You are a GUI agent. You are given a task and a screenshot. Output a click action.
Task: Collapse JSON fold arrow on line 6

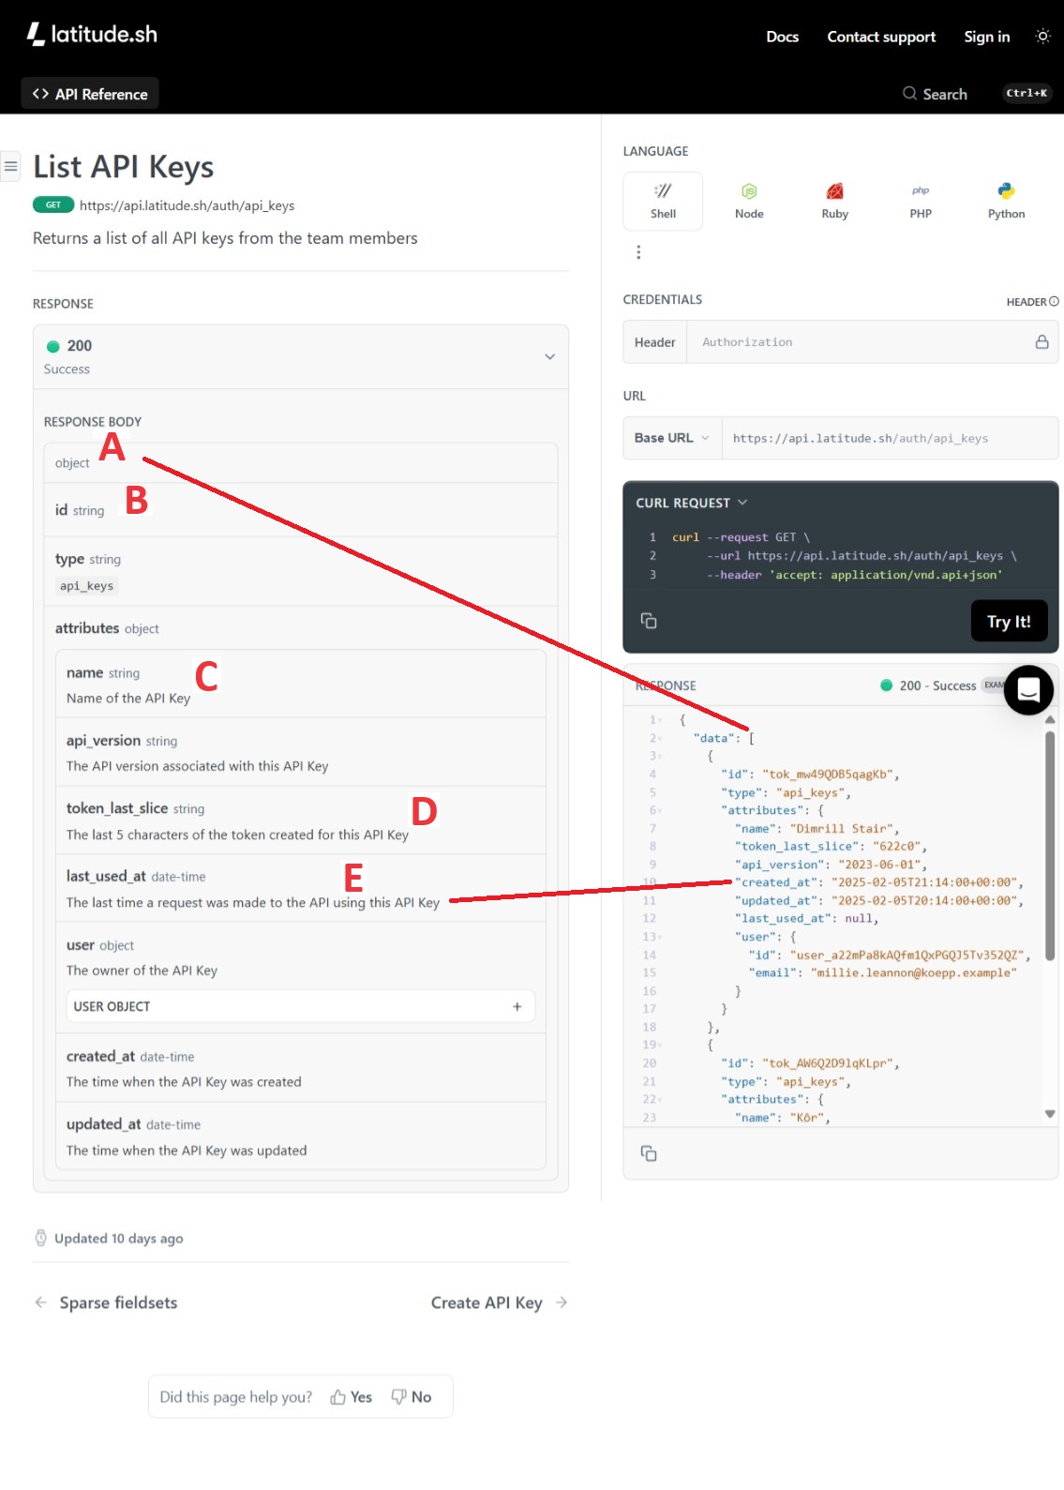(x=660, y=811)
